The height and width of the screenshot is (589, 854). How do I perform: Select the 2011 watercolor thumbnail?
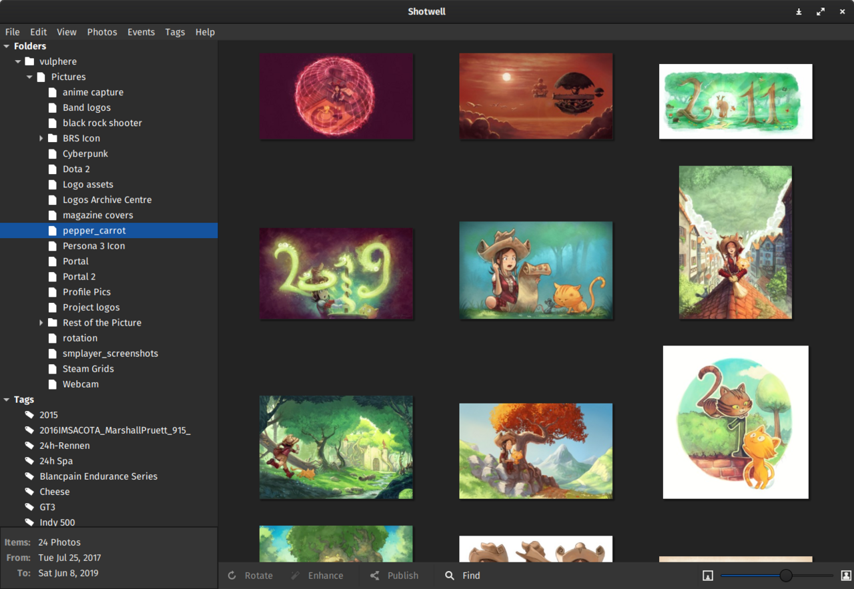tap(736, 101)
